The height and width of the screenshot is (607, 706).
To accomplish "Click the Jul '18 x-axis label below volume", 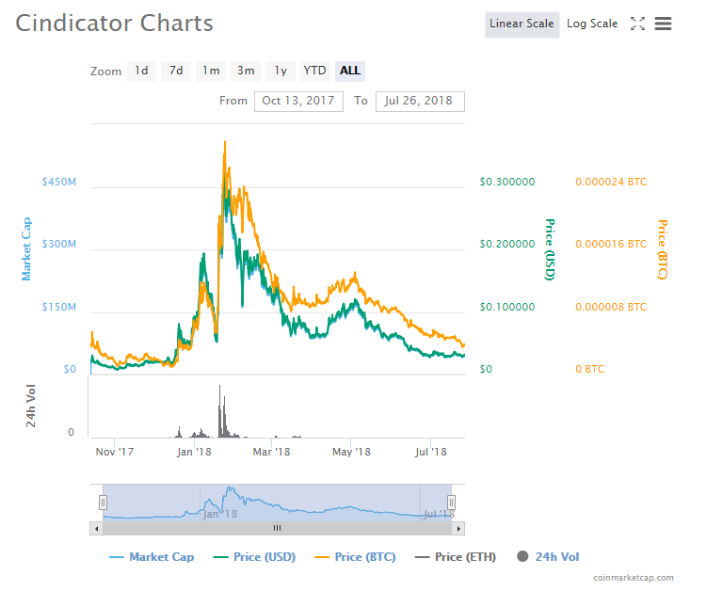I will pyautogui.click(x=431, y=452).
